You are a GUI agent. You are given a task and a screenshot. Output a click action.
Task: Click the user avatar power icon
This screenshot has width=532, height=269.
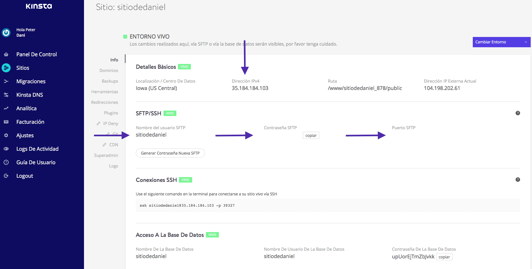coord(6,32)
